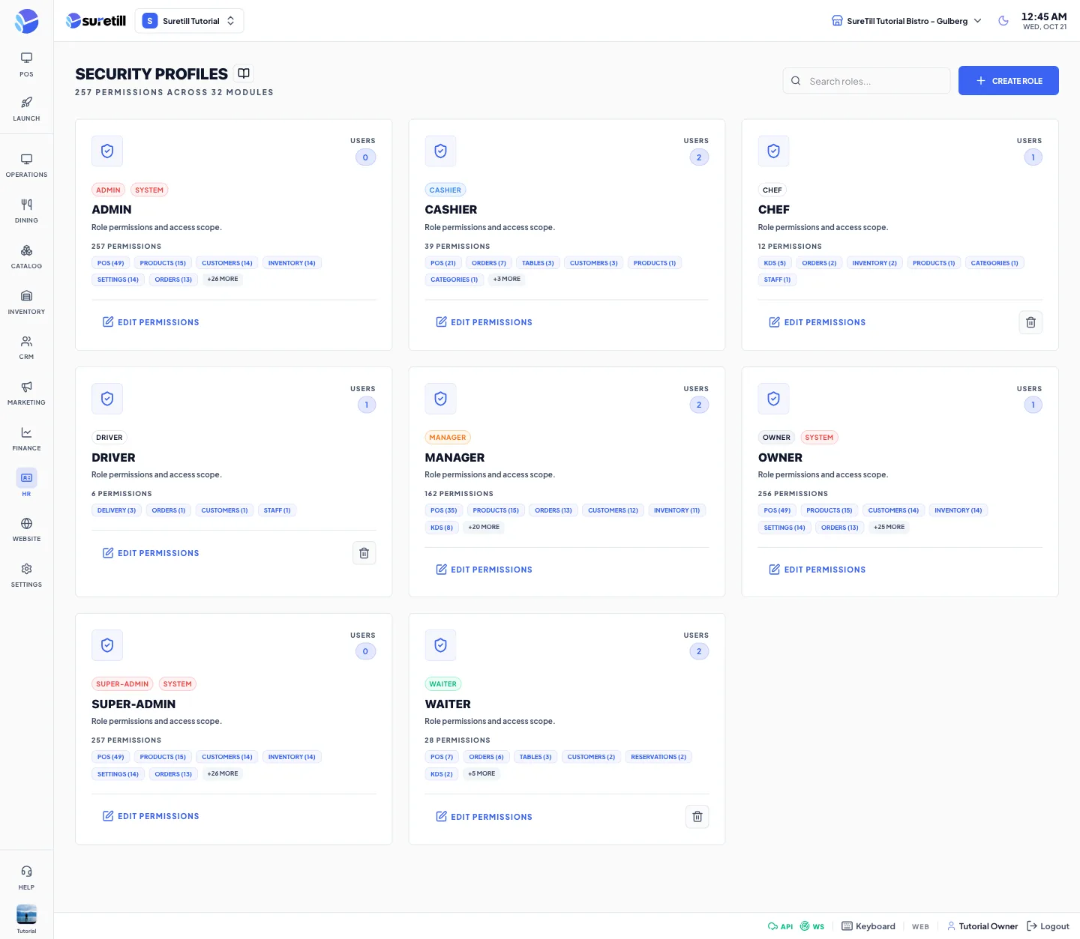Image resolution: width=1080 pixels, height=939 pixels.
Task: Click Reservations (2) tag on Waiter card
Action: (x=658, y=757)
